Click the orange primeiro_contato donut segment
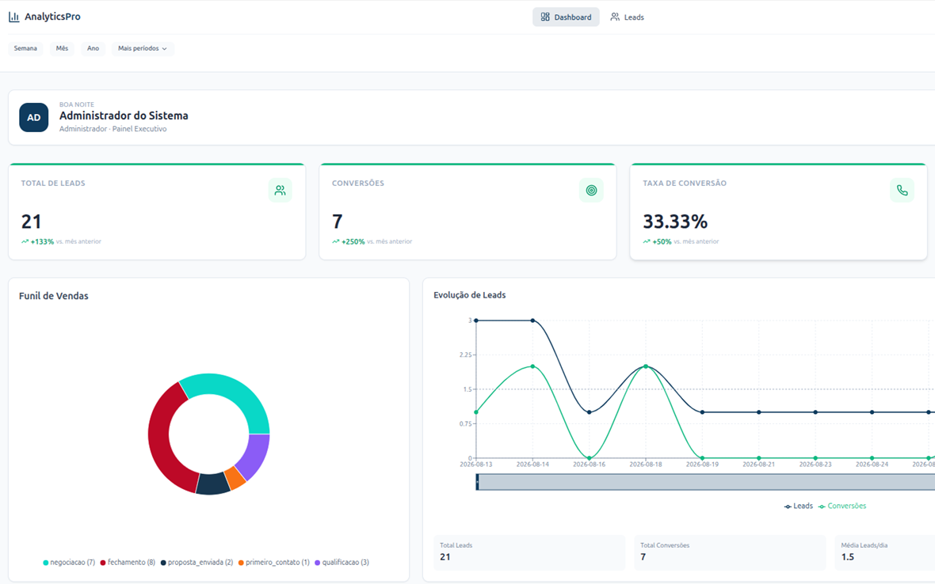Image resolution: width=935 pixels, height=584 pixels. click(x=235, y=477)
